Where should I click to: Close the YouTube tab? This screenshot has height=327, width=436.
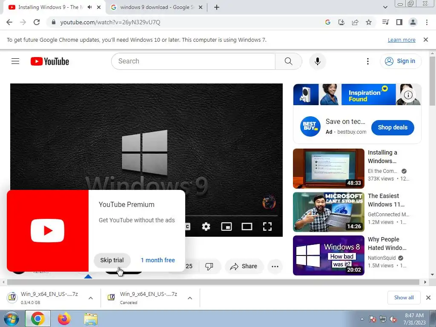99,7
